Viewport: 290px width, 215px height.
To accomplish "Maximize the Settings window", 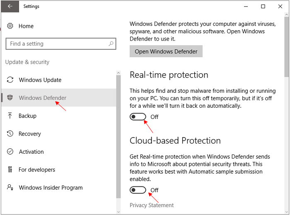I will click(x=263, y=6).
